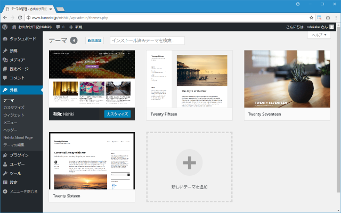This screenshot has height=213, width=341.
Task: Click the user avatar in admin bar
Action: coord(331,27)
